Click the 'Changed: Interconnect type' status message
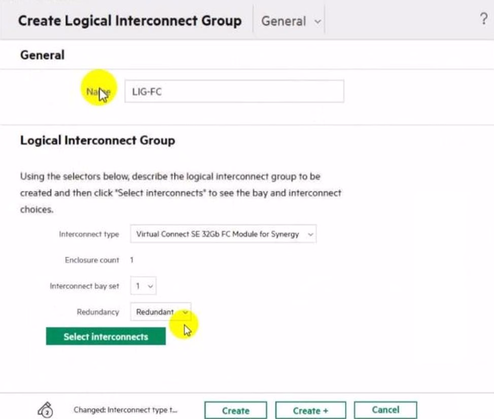 (x=126, y=410)
